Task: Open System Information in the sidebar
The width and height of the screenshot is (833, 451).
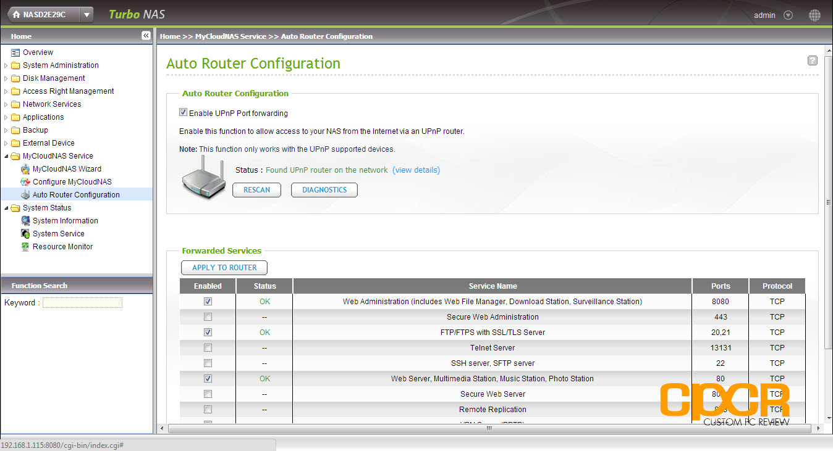Action: (x=65, y=221)
